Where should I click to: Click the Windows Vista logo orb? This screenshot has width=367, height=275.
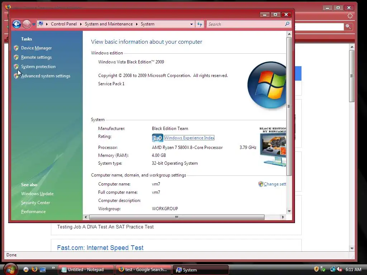pos(267,85)
